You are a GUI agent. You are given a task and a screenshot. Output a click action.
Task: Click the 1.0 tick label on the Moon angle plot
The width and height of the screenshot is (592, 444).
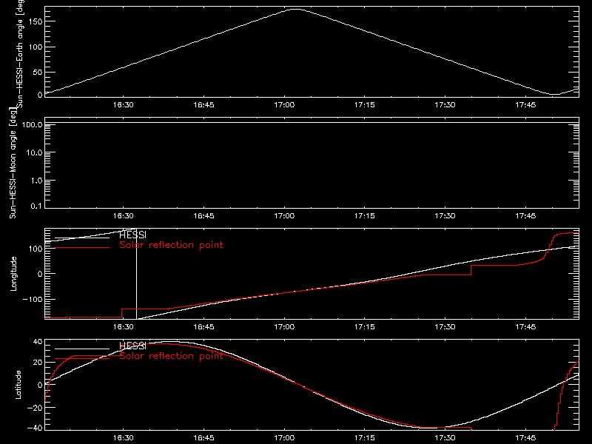point(36,181)
